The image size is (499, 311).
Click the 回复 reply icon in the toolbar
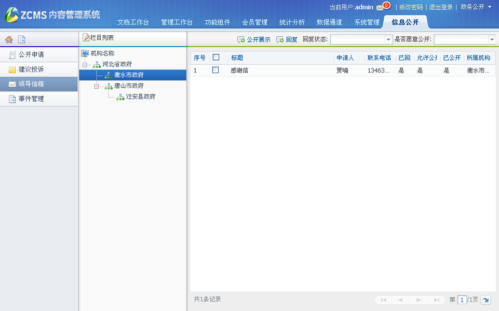[x=286, y=39]
